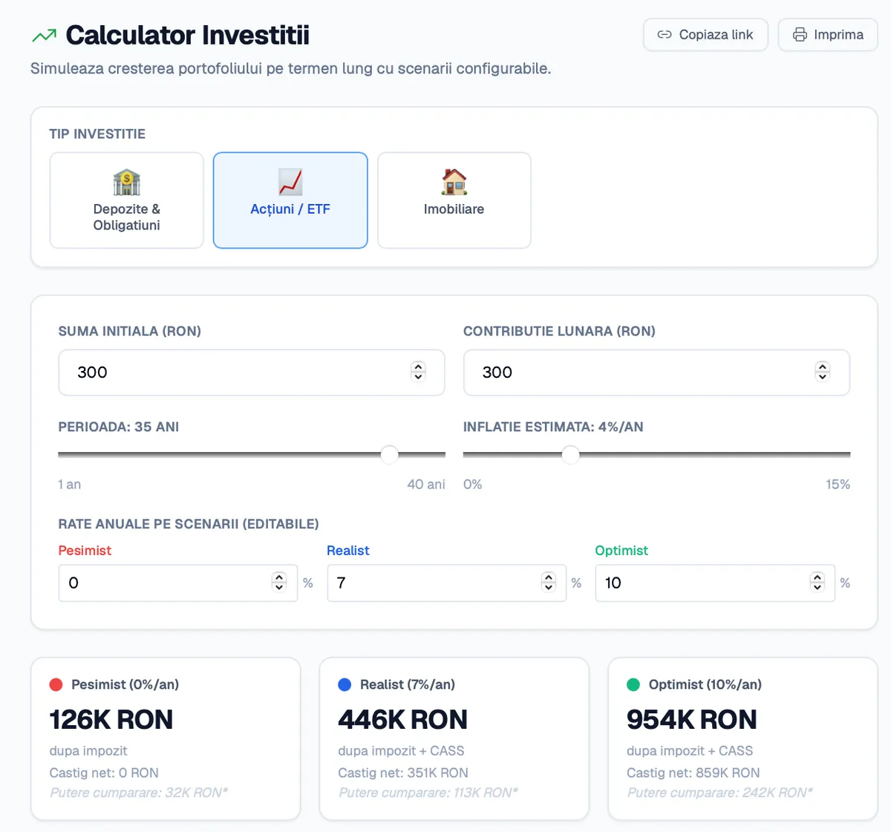The image size is (891, 832).
Task: Click the chart icon on Acțiuni / ETF
Action: [290, 182]
